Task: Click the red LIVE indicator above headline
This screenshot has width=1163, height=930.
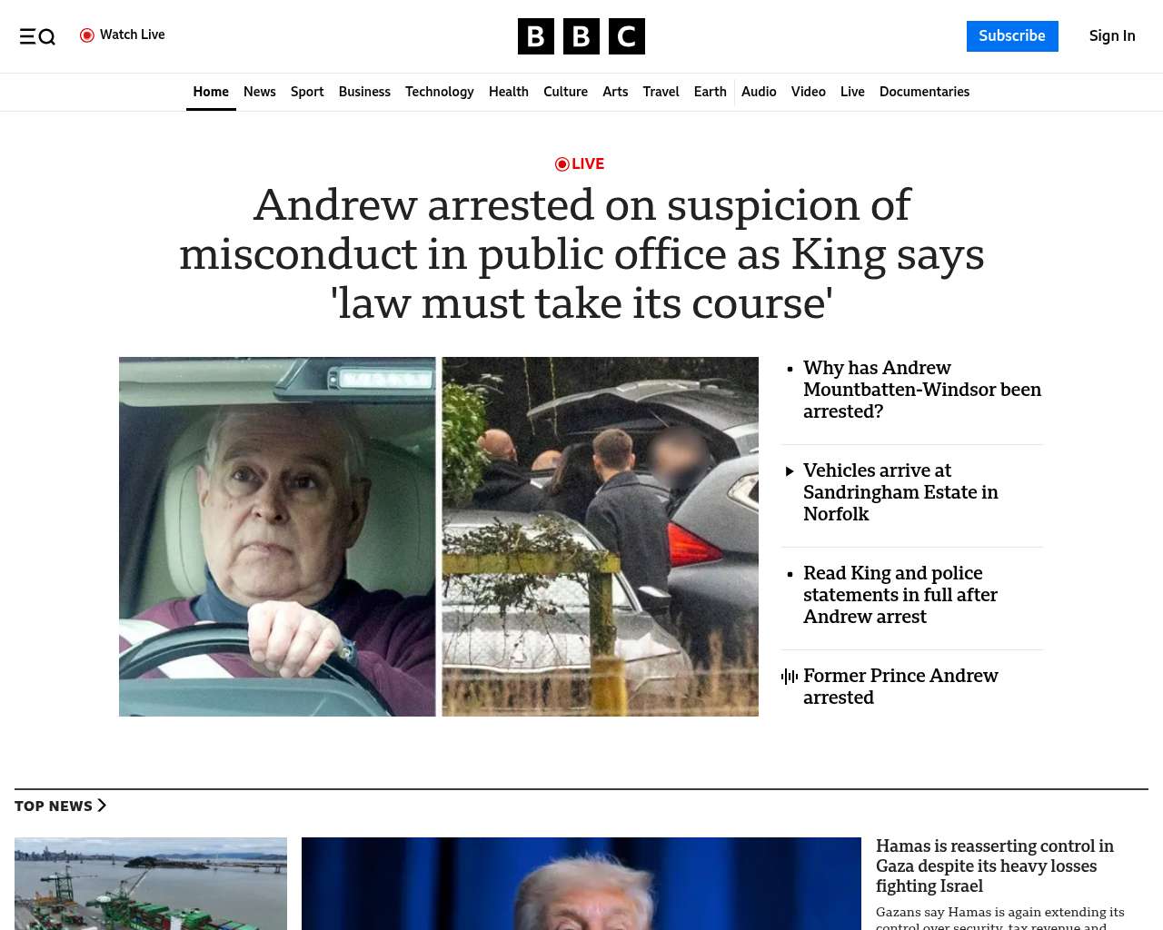Action: coord(580,163)
